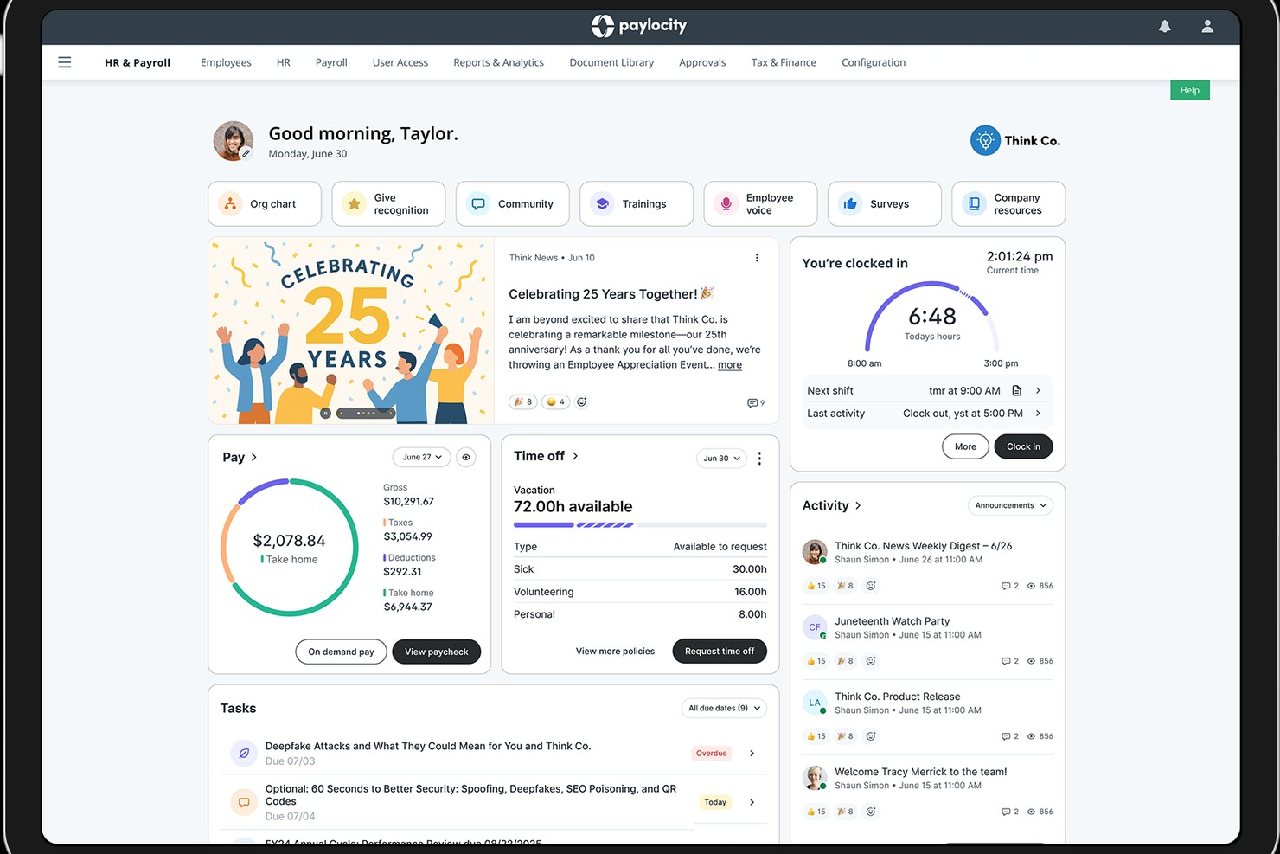Open Surveys via the thumbs-up icon
The image size is (1280, 854).
coord(850,203)
